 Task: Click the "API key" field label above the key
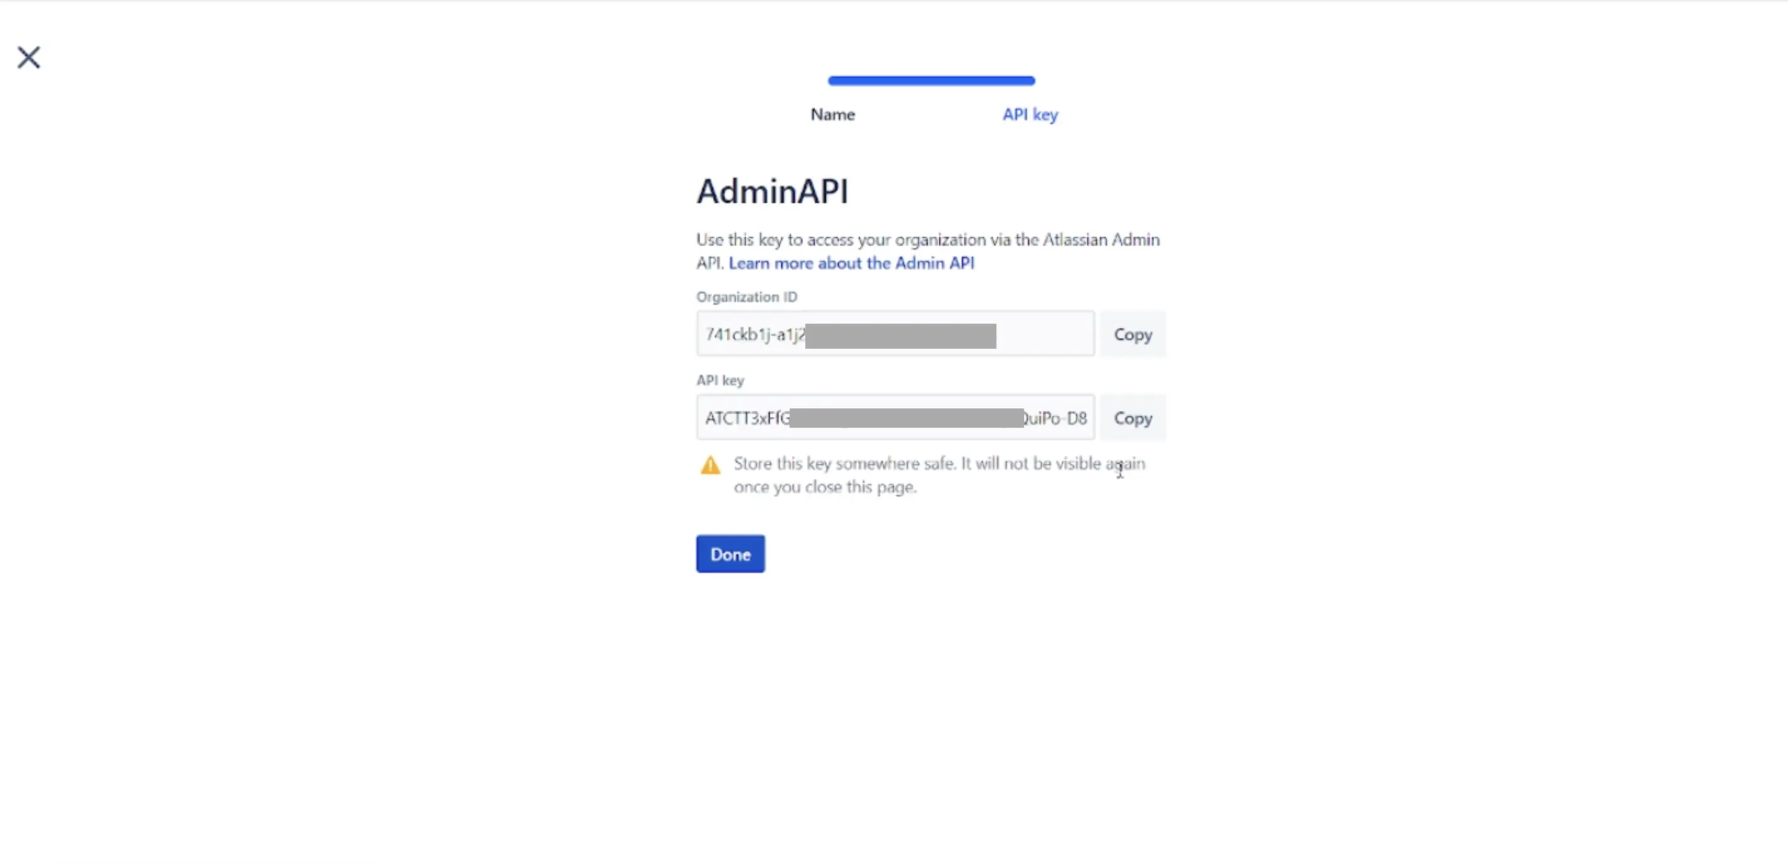[x=720, y=380]
